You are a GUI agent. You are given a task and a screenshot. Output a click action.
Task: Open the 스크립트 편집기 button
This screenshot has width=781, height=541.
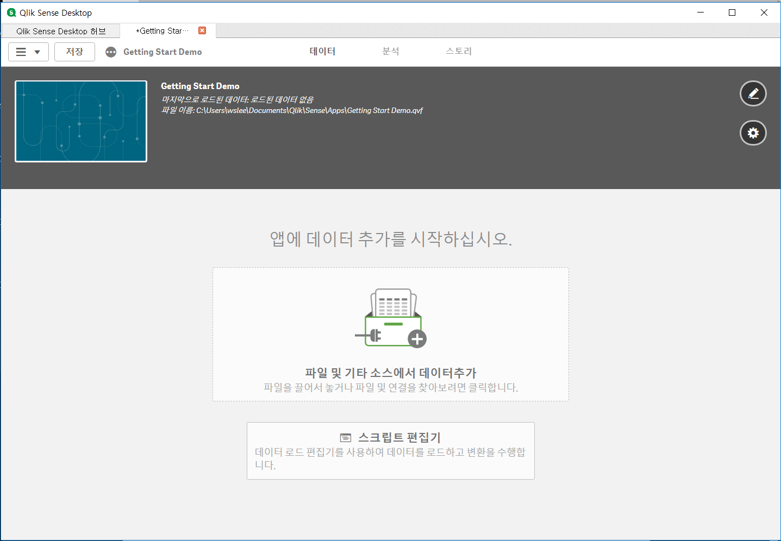click(x=391, y=451)
